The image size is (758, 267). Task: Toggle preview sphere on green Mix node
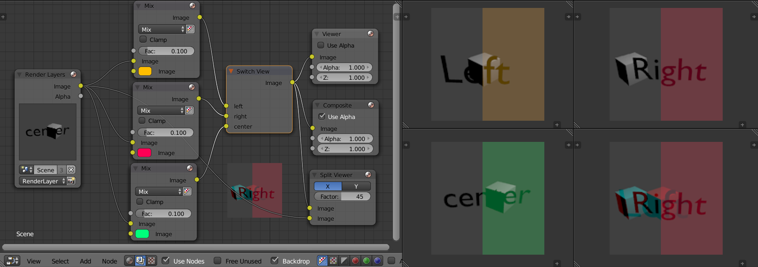click(x=189, y=168)
